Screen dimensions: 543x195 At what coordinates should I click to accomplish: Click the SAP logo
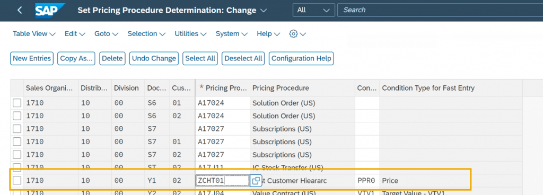tap(49, 11)
